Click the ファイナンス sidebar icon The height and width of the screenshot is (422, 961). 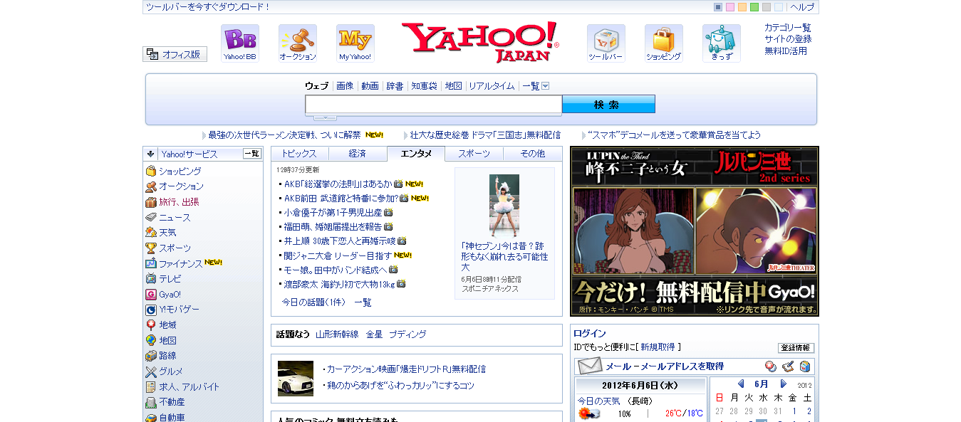[151, 263]
